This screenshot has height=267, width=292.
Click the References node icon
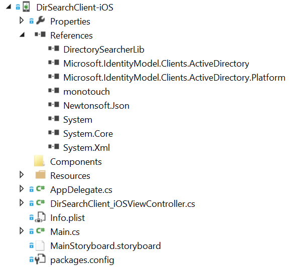pyautogui.click(x=40, y=35)
